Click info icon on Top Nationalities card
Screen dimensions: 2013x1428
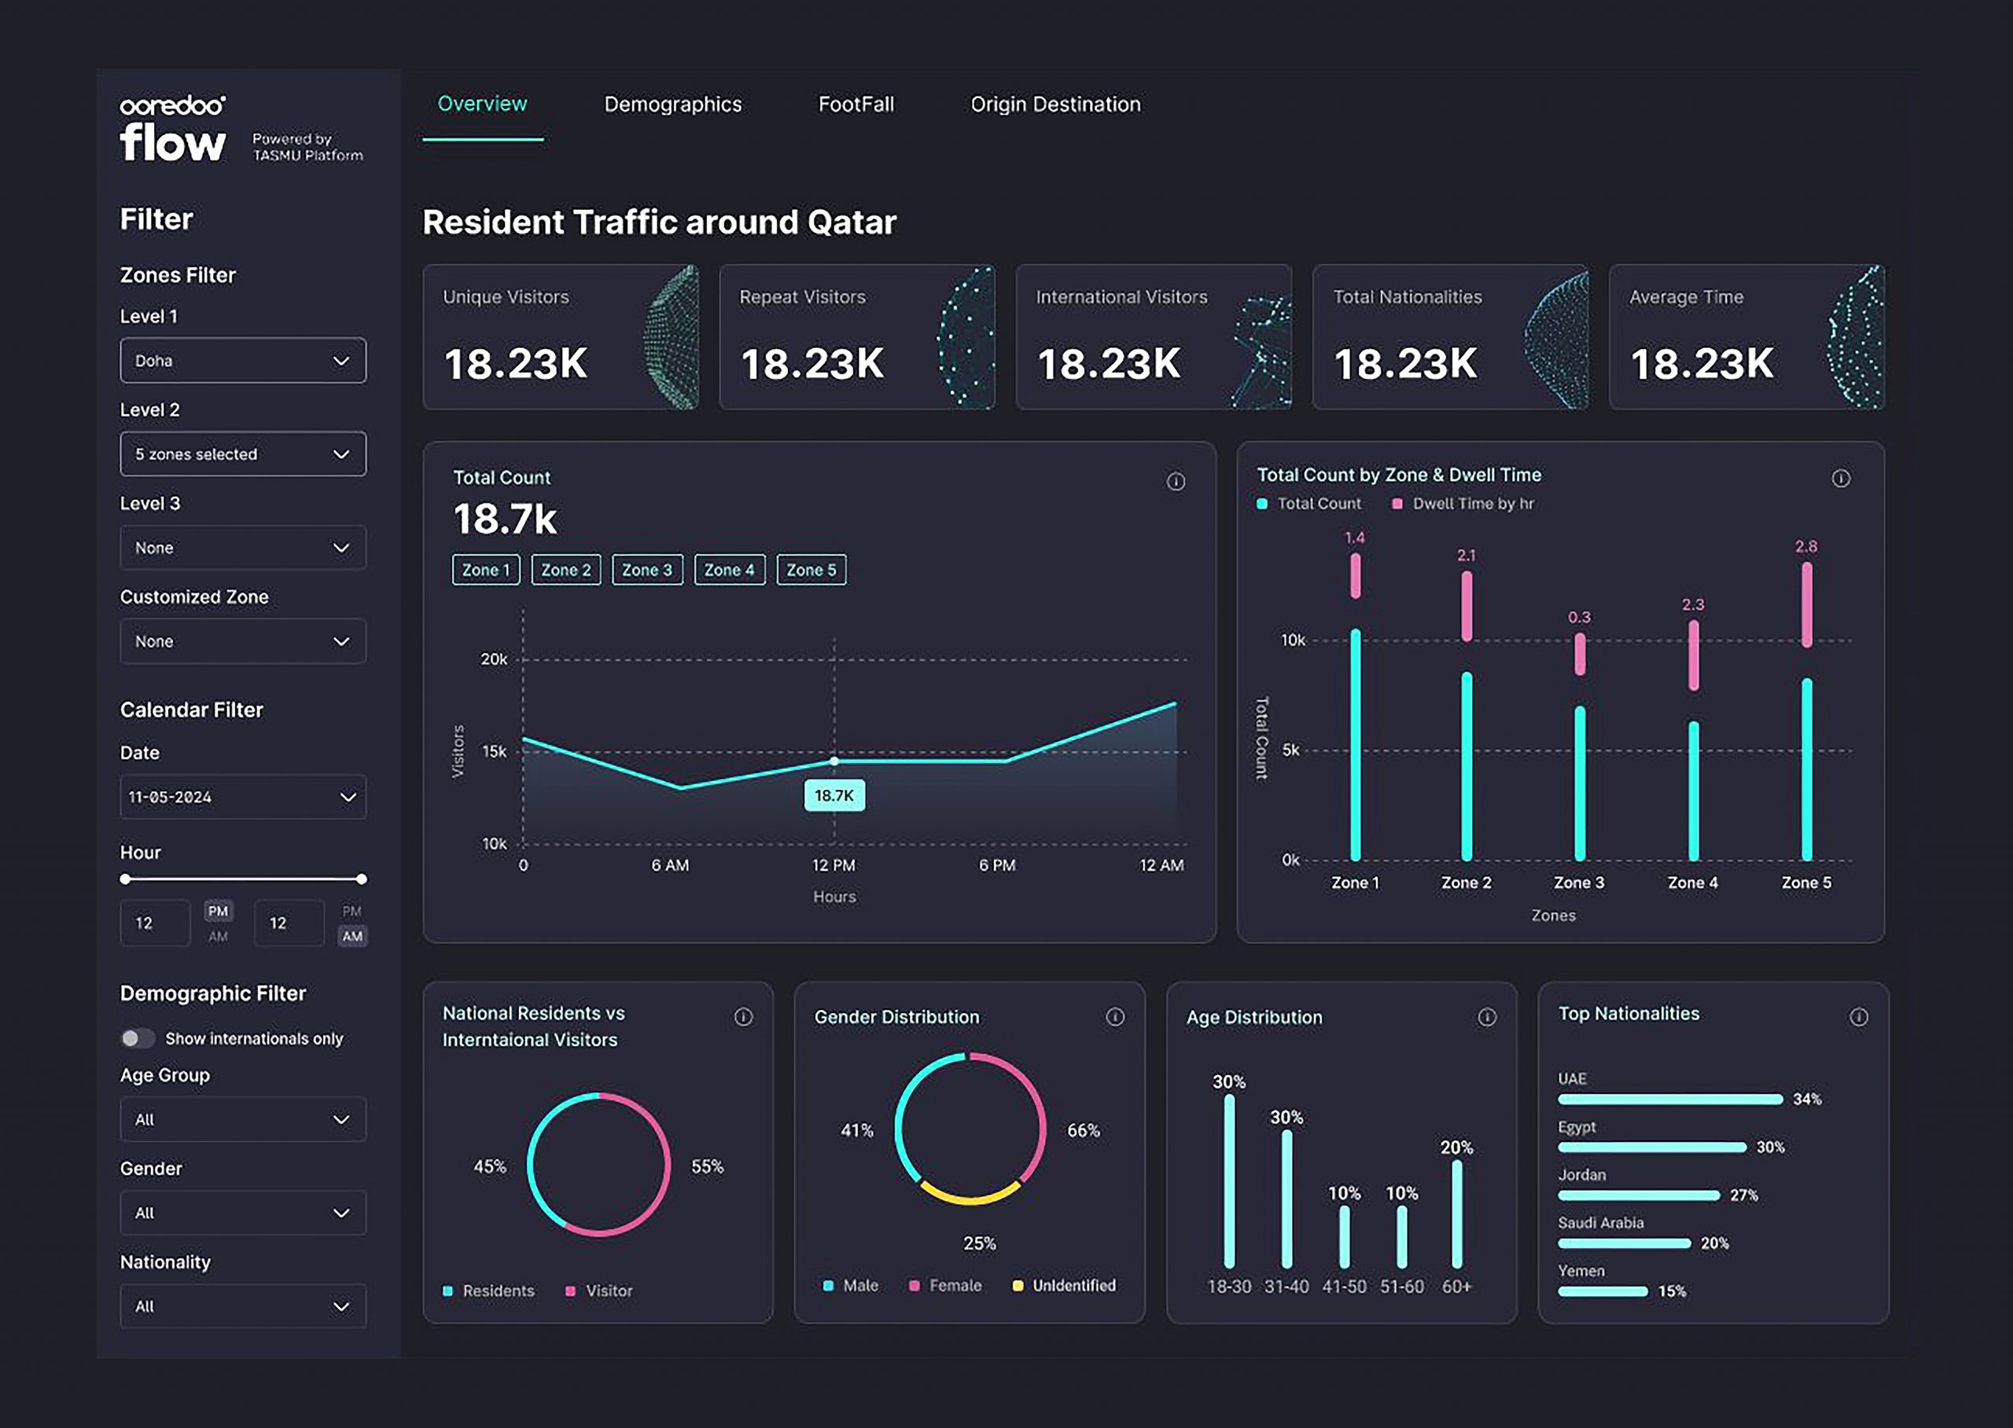1858,1016
